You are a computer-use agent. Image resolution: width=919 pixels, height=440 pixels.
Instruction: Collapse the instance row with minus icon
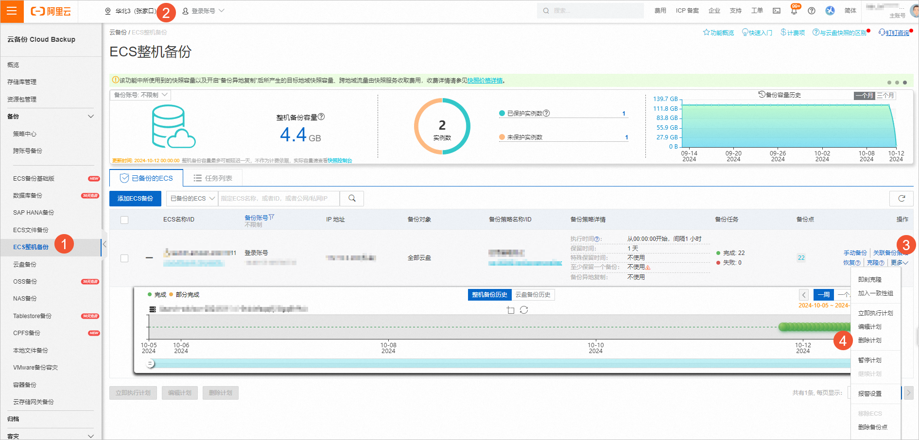coord(149,258)
